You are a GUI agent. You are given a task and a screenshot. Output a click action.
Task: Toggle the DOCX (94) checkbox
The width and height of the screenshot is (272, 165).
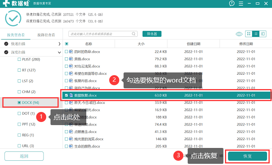pyautogui.click(x=19, y=103)
